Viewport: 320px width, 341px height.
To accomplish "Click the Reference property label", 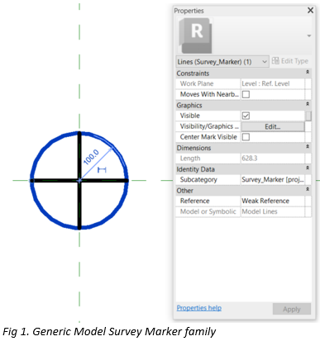I will click(x=194, y=201).
